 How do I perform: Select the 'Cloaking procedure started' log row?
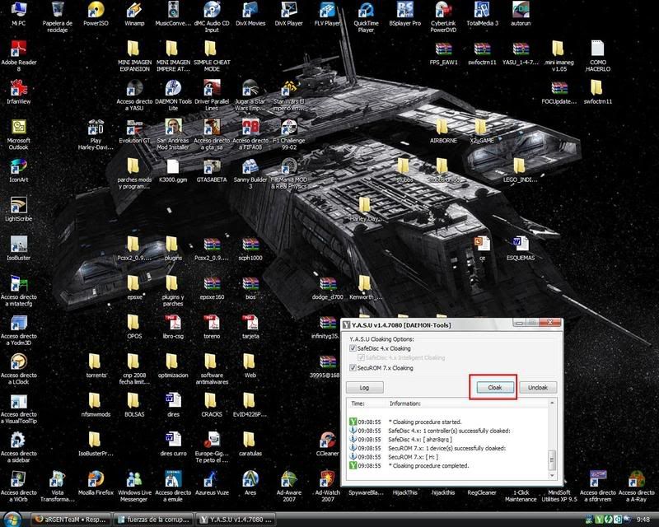tap(447, 422)
